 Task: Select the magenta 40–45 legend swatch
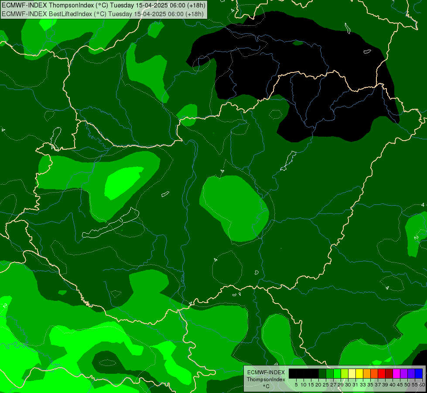coord(397,373)
